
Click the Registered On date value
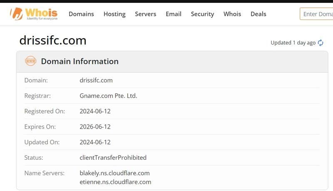pyautogui.click(x=95, y=111)
